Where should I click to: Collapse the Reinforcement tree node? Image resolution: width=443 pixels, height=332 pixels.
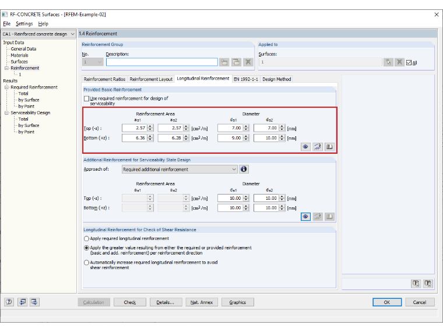(x=6, y=68)
